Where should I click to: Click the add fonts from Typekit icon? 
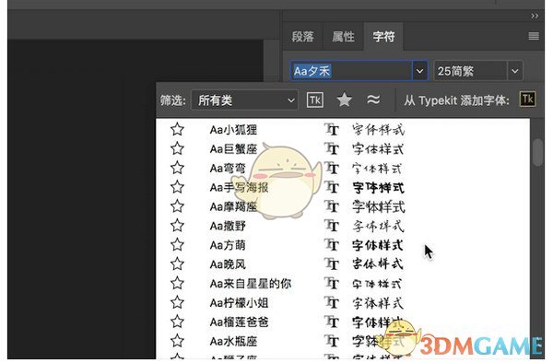[x=527, y=100]
